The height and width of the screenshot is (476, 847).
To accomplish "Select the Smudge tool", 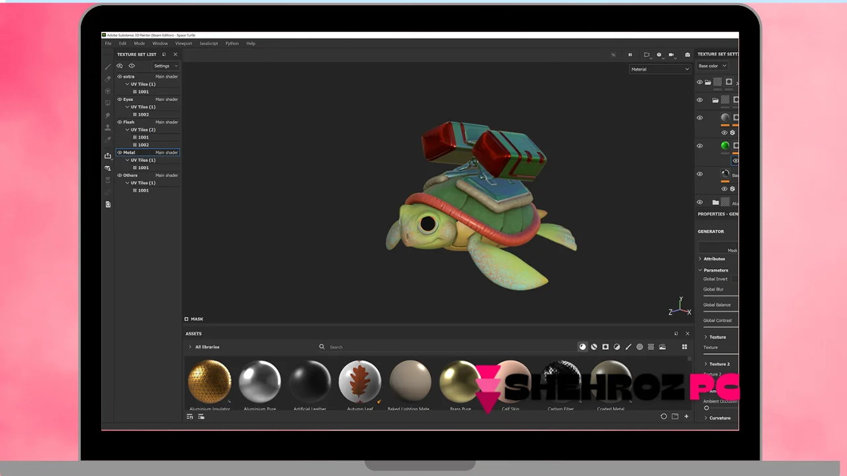I will [108, 115].
